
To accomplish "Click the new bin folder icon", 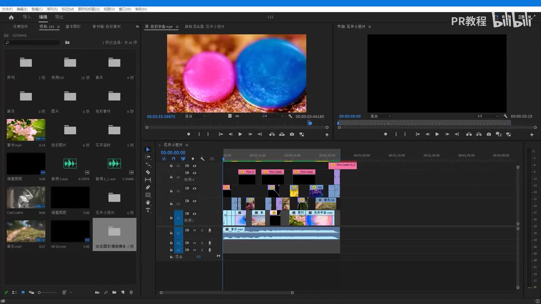I will pyautogui.click(x=114, y=292).
